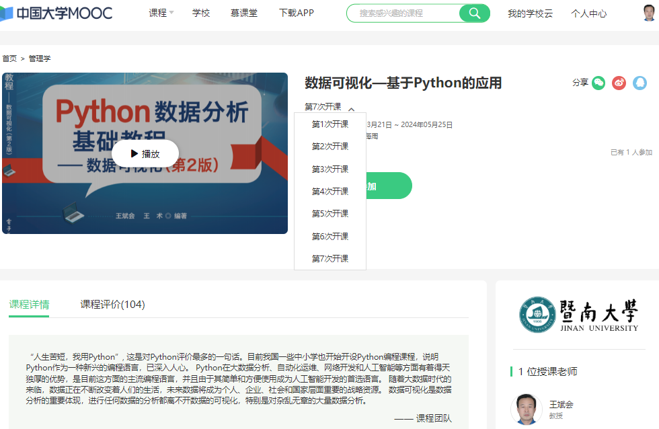Click the user avatar in header
659x429 pixels.
[650, 13]
